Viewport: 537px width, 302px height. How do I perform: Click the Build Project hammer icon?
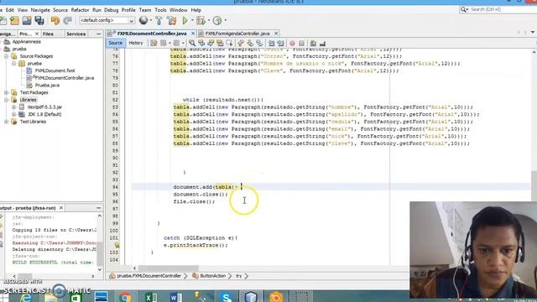159,20
